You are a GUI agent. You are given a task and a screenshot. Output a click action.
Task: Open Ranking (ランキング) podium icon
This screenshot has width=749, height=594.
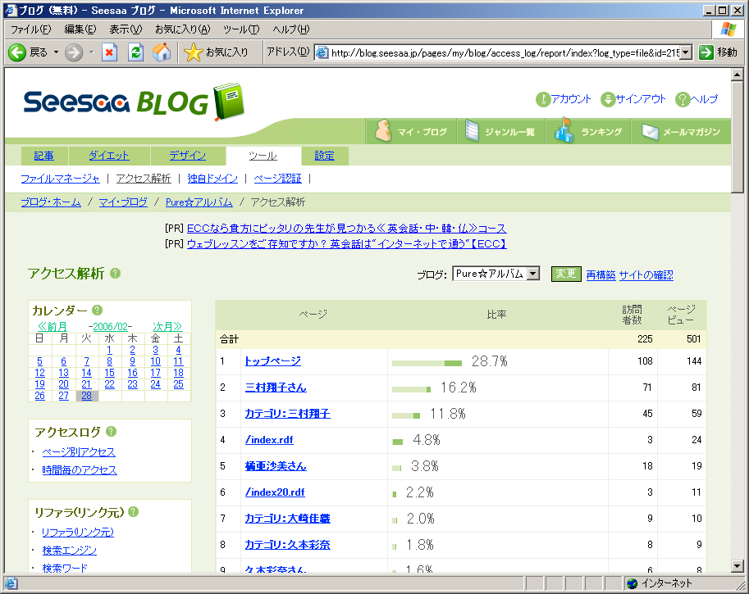pyautogui.click(x=564, y=129)
